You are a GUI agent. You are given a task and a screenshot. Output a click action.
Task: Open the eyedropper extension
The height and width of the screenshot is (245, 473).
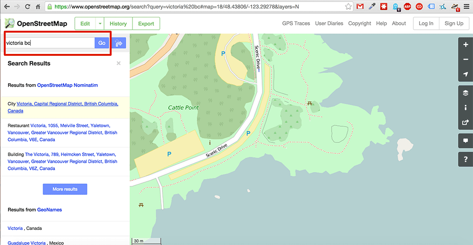pyautogui.click(x=372, y=6)
